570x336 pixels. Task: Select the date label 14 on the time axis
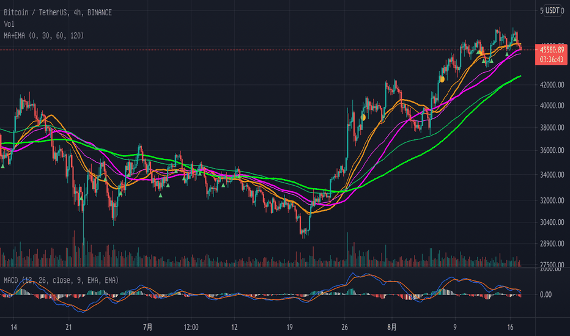[13, 327]
